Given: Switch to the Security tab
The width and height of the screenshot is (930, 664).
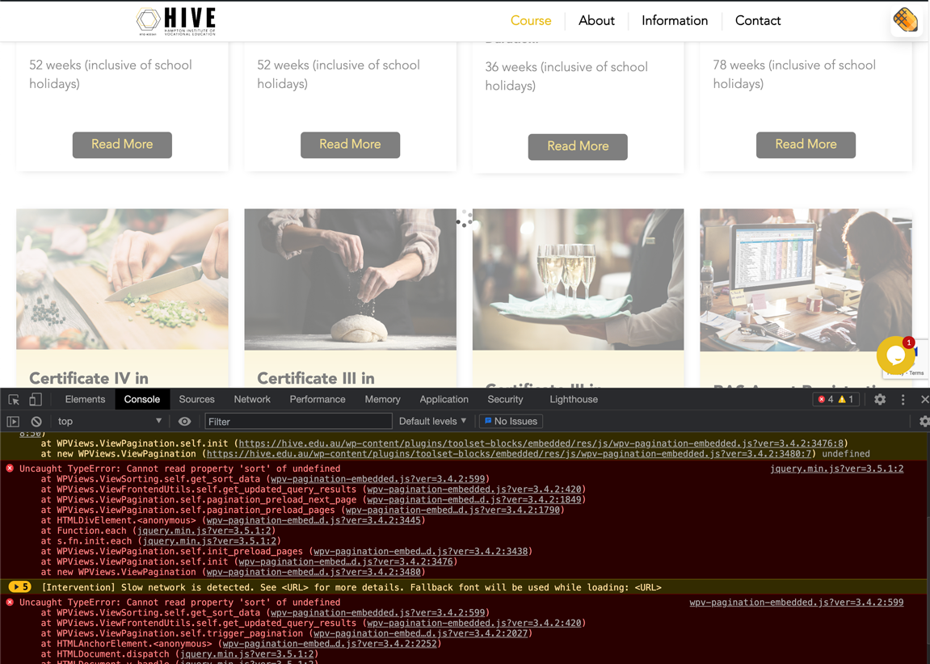Looking at the screenshot, I should 505,400.
